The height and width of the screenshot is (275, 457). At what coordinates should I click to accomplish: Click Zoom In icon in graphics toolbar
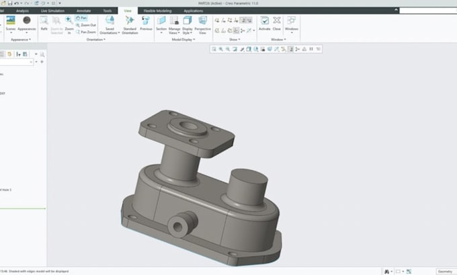(221, 49)
